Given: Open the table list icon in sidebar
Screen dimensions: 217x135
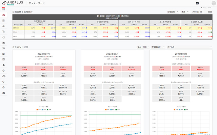Looking at the screenshot, I should click(x=4, y=59).
